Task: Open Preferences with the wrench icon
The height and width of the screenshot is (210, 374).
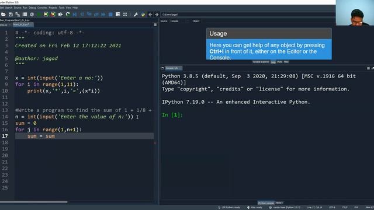Action: pyautogui.click(x=136, y=15)
